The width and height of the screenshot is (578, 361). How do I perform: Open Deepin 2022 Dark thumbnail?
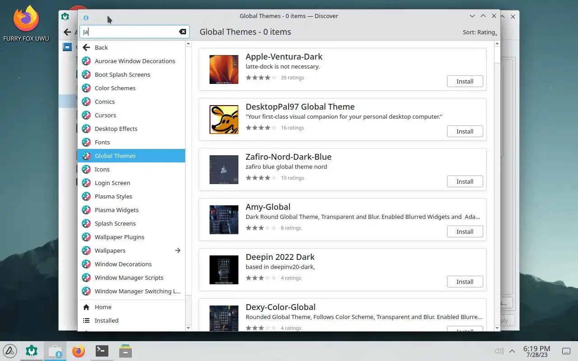coord(224,270)
